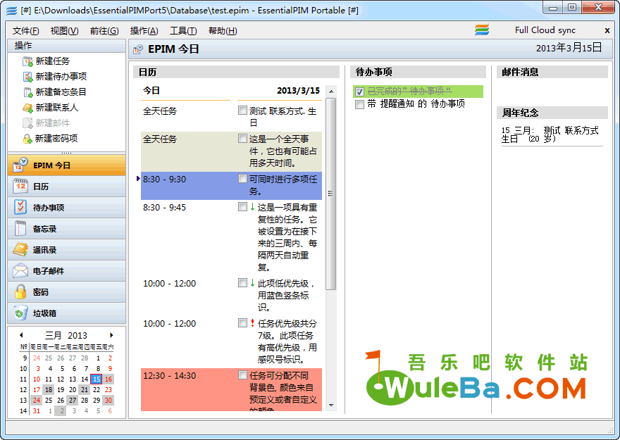
Task: Click the EPIM 今日 sidebar icon
Action: pyautogui.click(x=20, y=165)
